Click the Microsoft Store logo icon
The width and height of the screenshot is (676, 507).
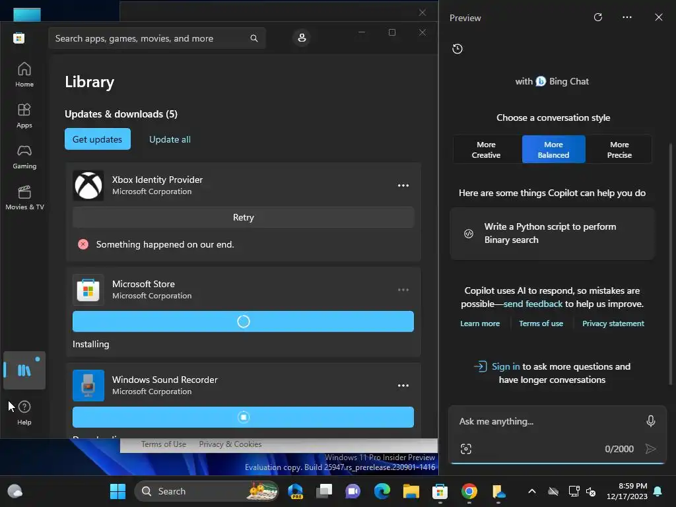18,38
